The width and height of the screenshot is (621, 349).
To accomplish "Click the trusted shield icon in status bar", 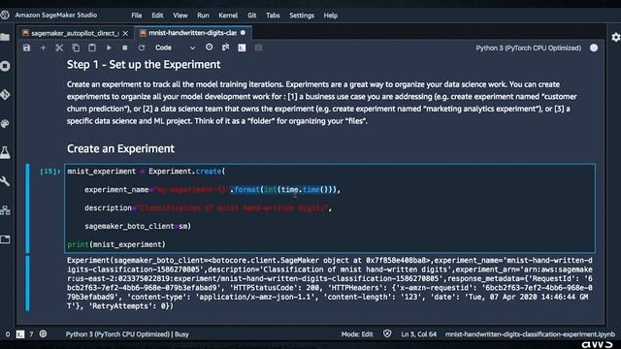I will tap(387, 333).
